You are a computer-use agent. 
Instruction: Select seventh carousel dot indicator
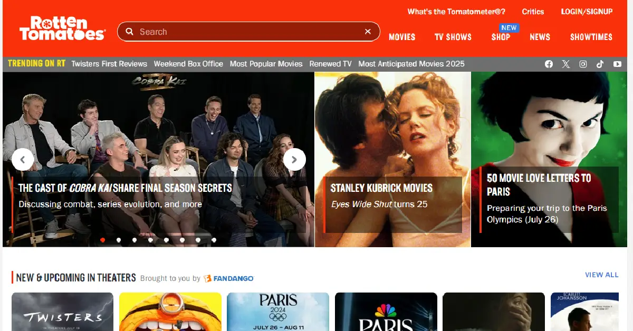198,240
